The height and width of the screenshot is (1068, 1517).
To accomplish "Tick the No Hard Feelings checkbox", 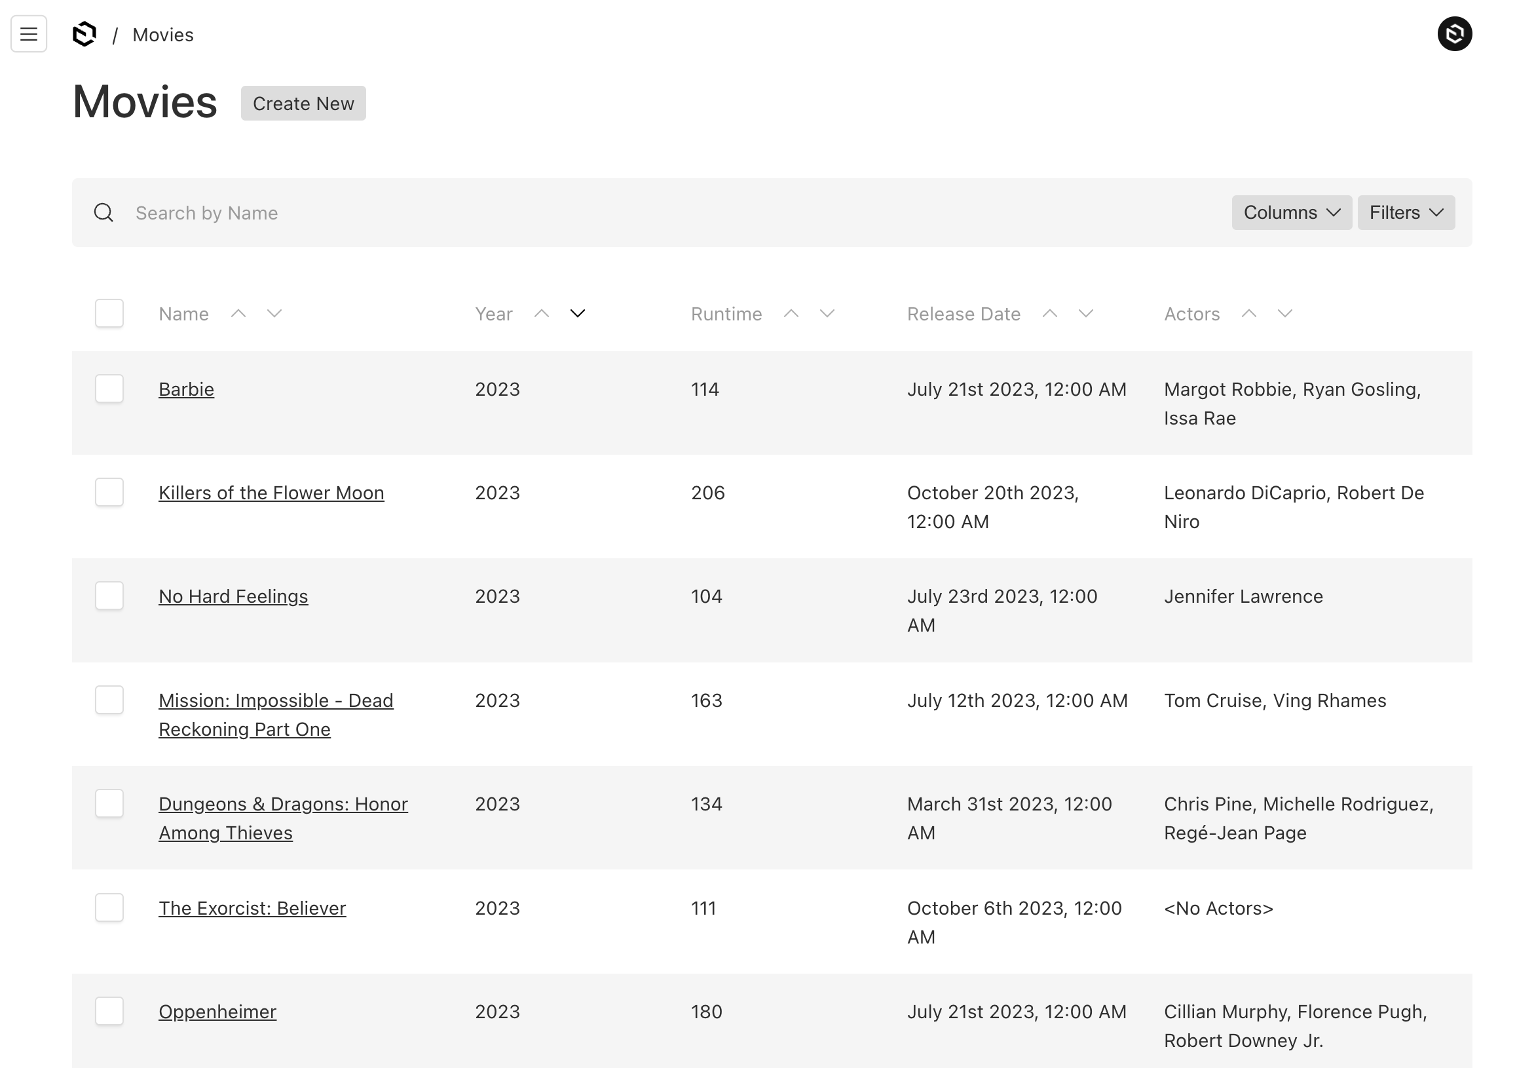I will pos(109,596).
